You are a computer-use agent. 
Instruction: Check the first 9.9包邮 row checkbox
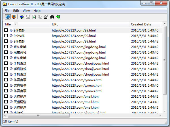point(6,30)
